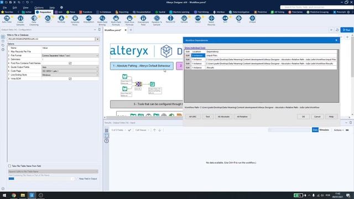Open the Code Page dropdown
Viewport: 354px width, 199px height.
click(70, 71)
